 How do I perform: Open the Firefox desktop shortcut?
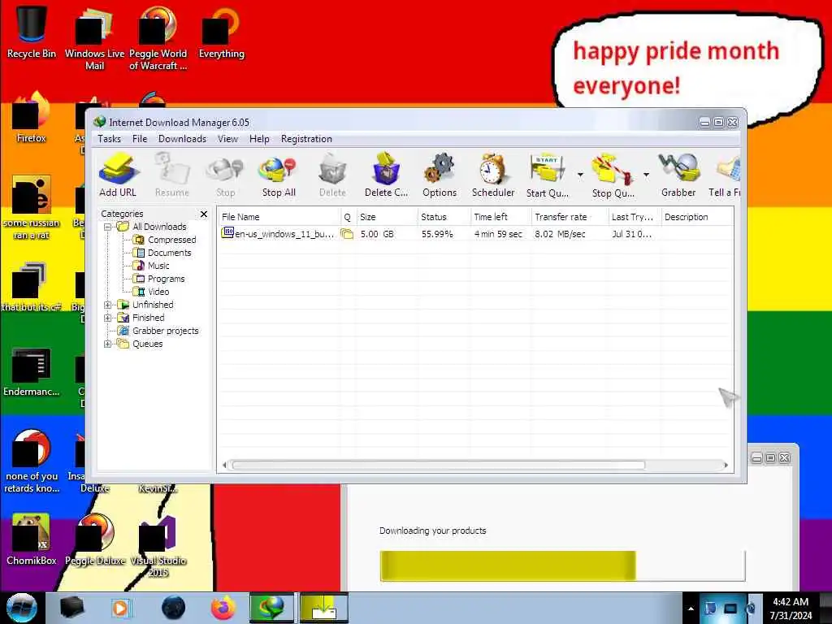pyautogui.click(x=32, y=117)
